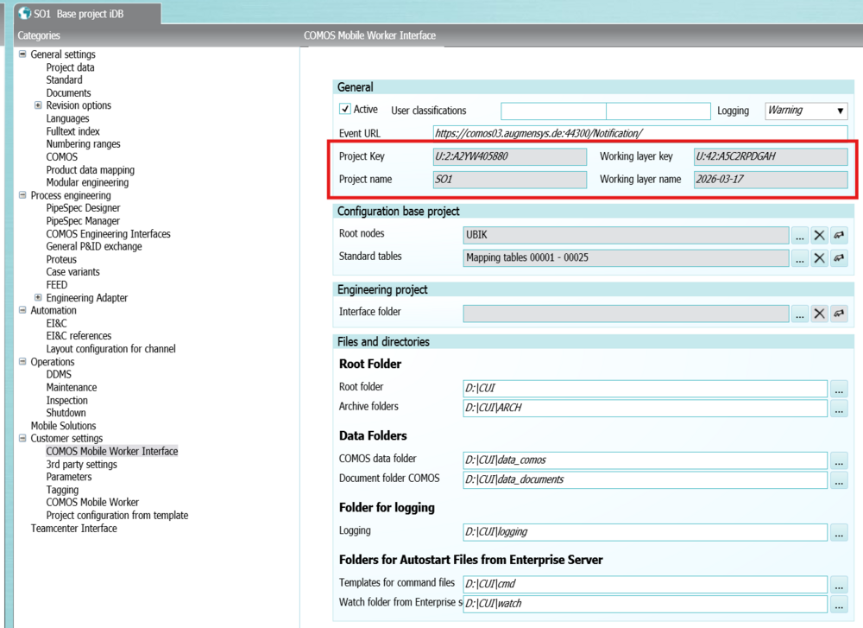Select Modular engineering in the tree
The width and height of the screenshot is (863, 628).
tap(87, 182)
